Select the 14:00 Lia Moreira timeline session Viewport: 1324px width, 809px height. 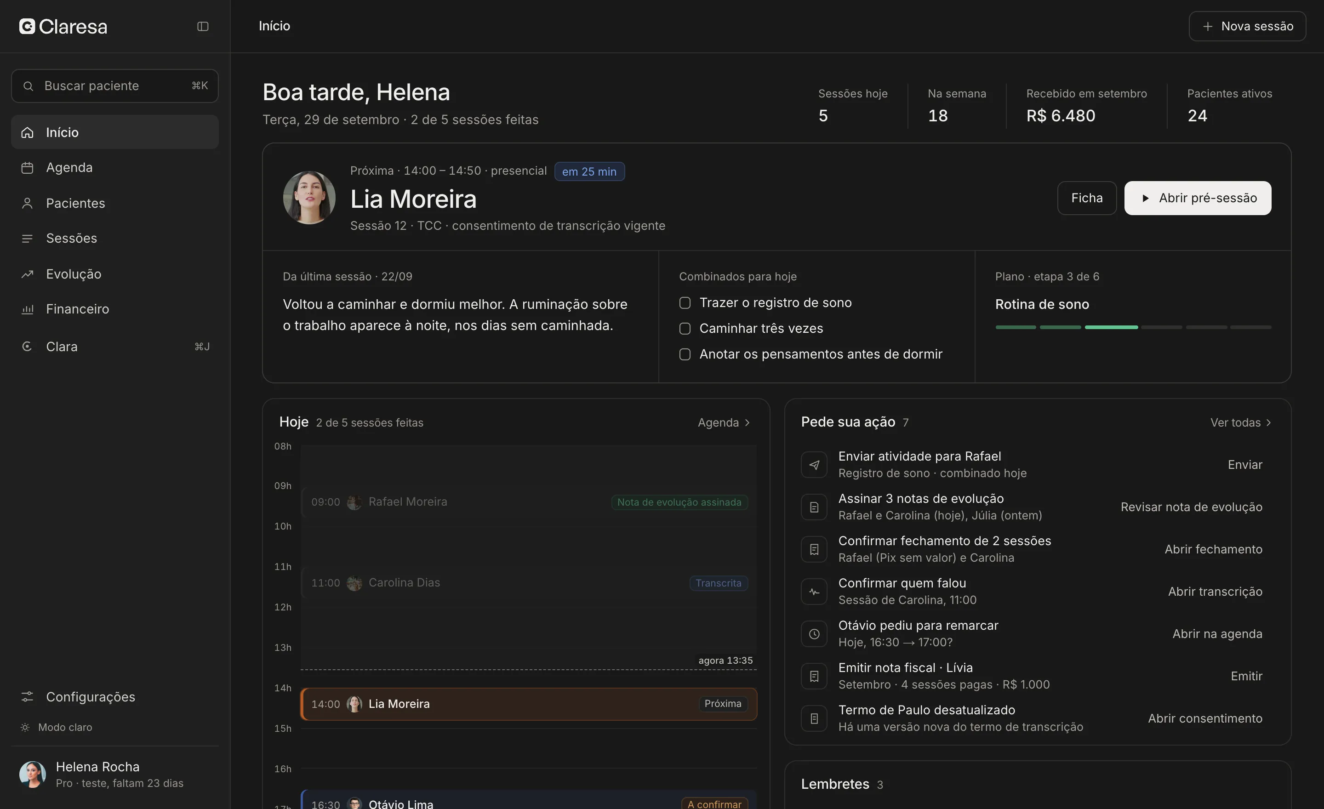click(529, 704)
